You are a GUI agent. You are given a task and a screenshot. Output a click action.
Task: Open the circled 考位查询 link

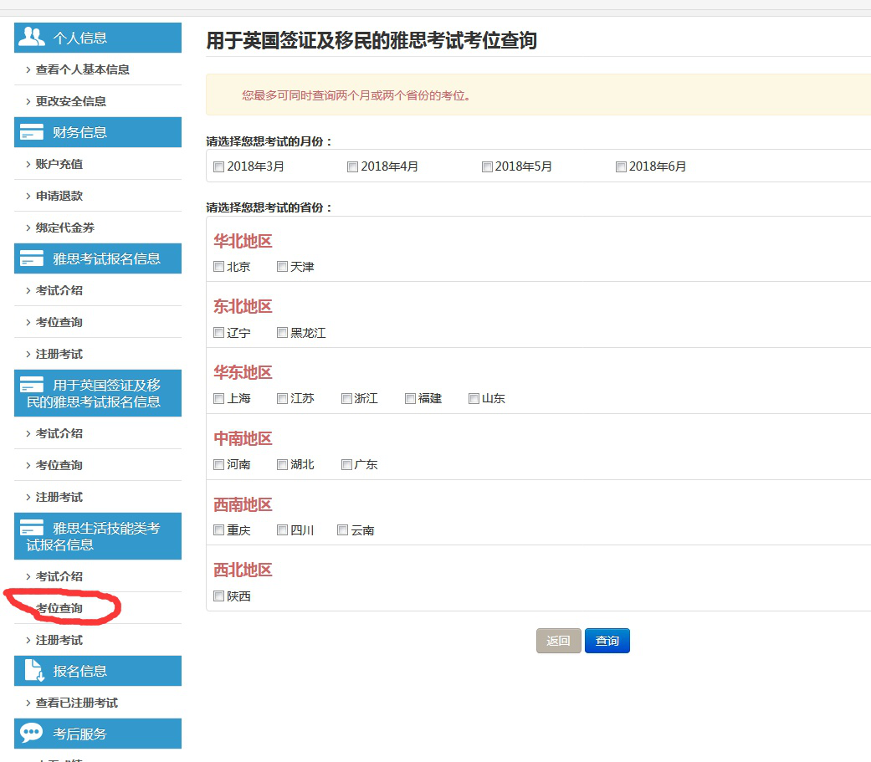tap(59, 608)
